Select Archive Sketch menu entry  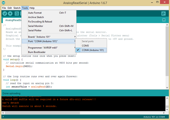point(49,17)
